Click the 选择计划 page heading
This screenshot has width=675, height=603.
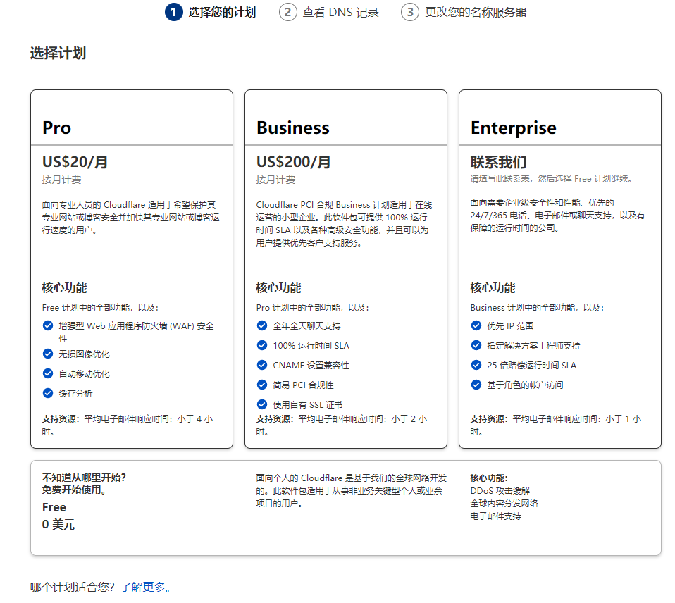58,53
